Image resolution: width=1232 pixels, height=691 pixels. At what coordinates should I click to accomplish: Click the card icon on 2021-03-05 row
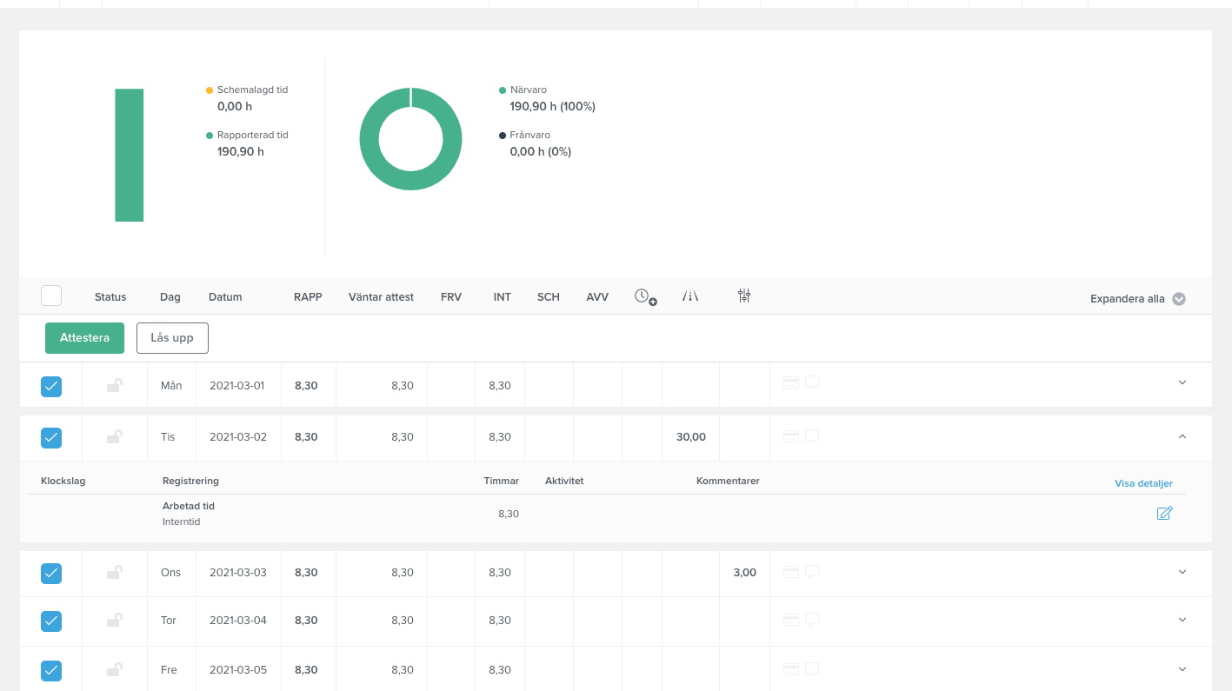791,669
